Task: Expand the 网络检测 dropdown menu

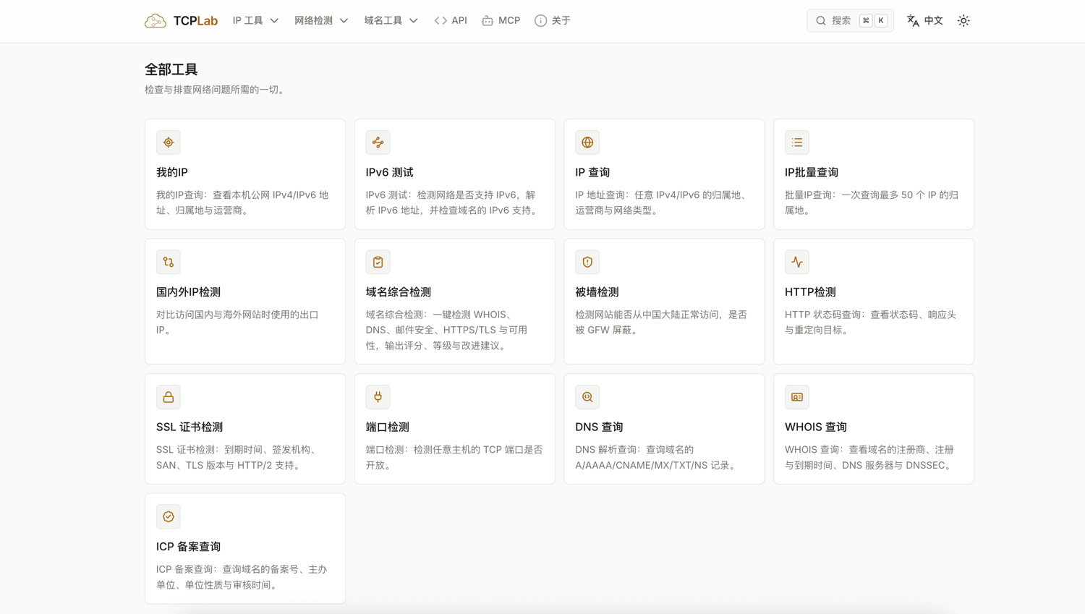Action: coord(321,21)
